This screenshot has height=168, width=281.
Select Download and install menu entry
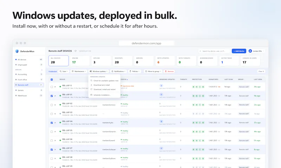[x=104, y=85]
